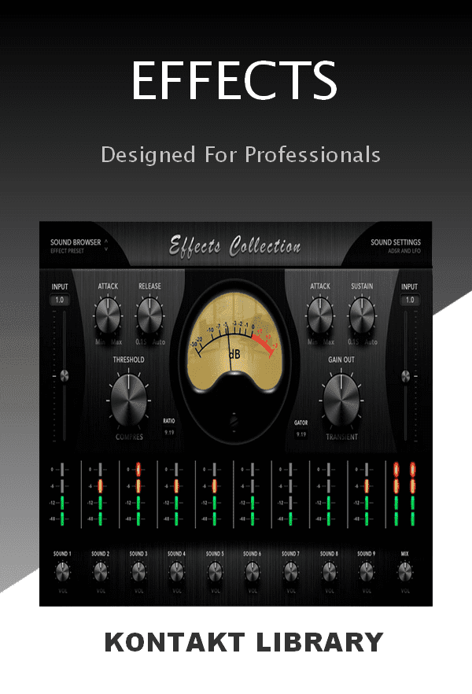Click the Effects Collection title
Viewport: 472px width, 694px height.
pos(235,246)
